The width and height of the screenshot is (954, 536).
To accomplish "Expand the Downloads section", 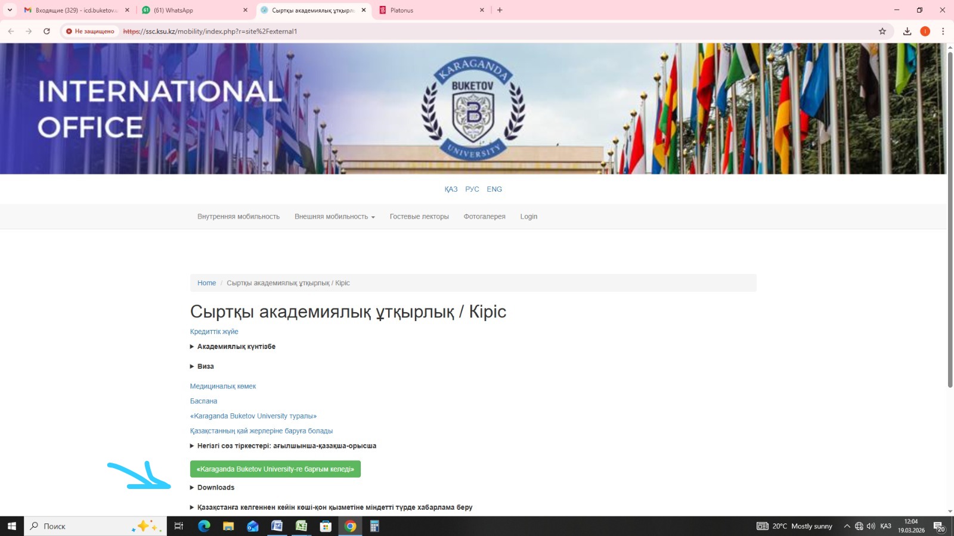I will (x=215, y=488).
